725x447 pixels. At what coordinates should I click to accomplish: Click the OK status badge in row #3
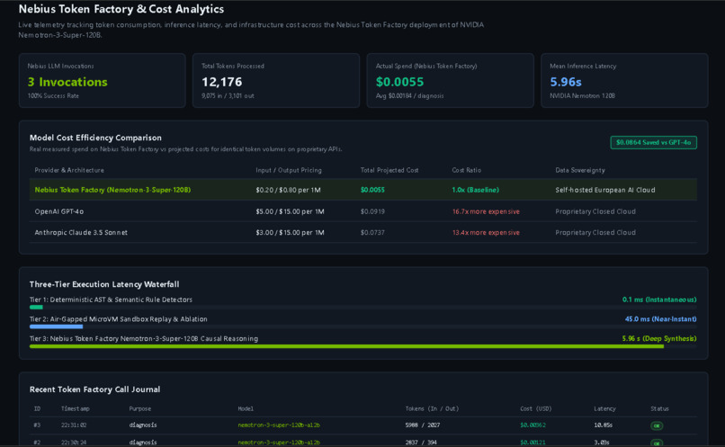657,425
